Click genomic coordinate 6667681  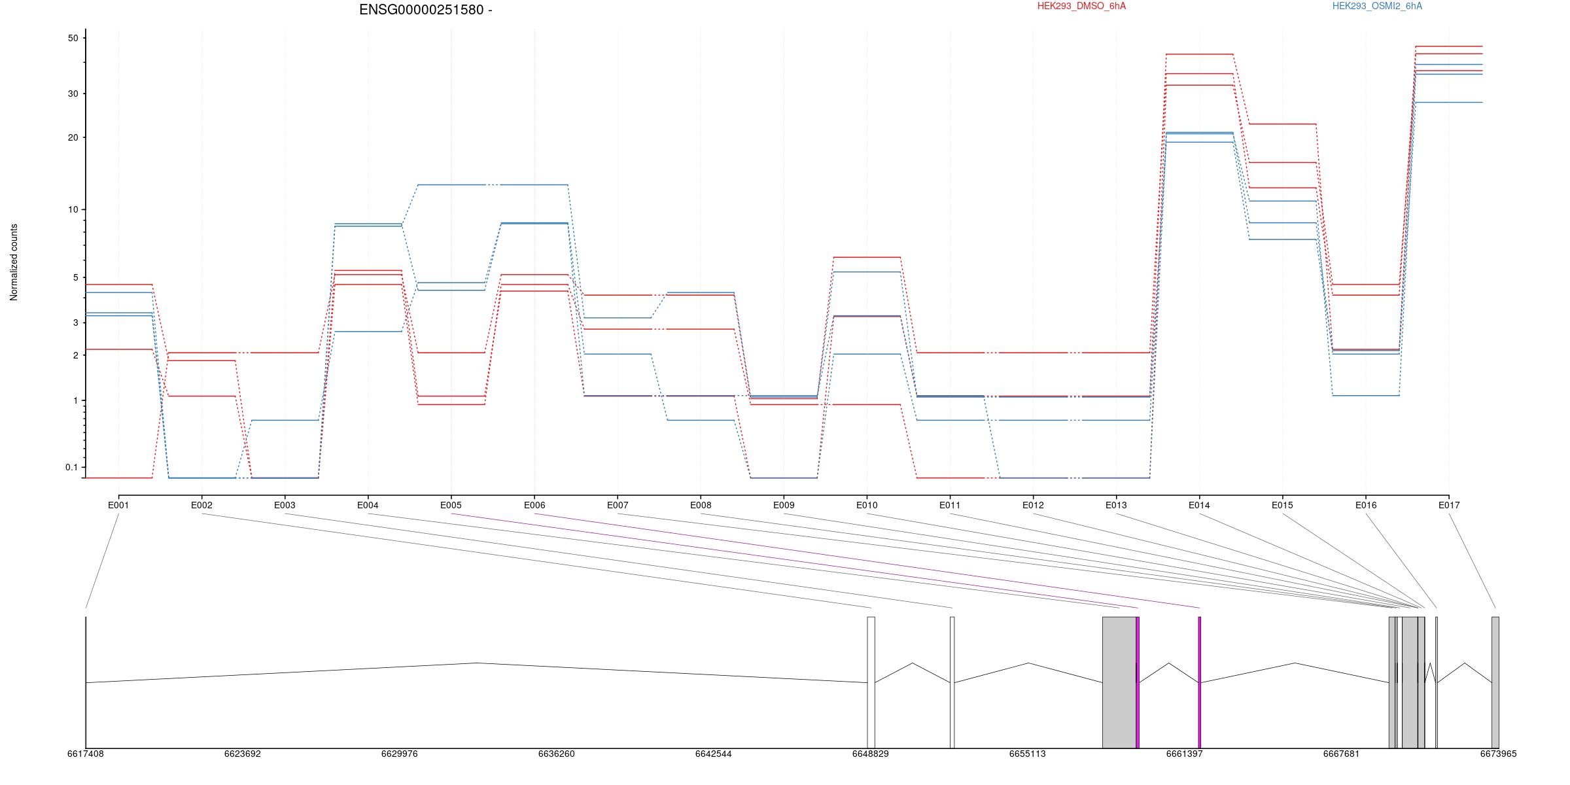pos(1341,754)
